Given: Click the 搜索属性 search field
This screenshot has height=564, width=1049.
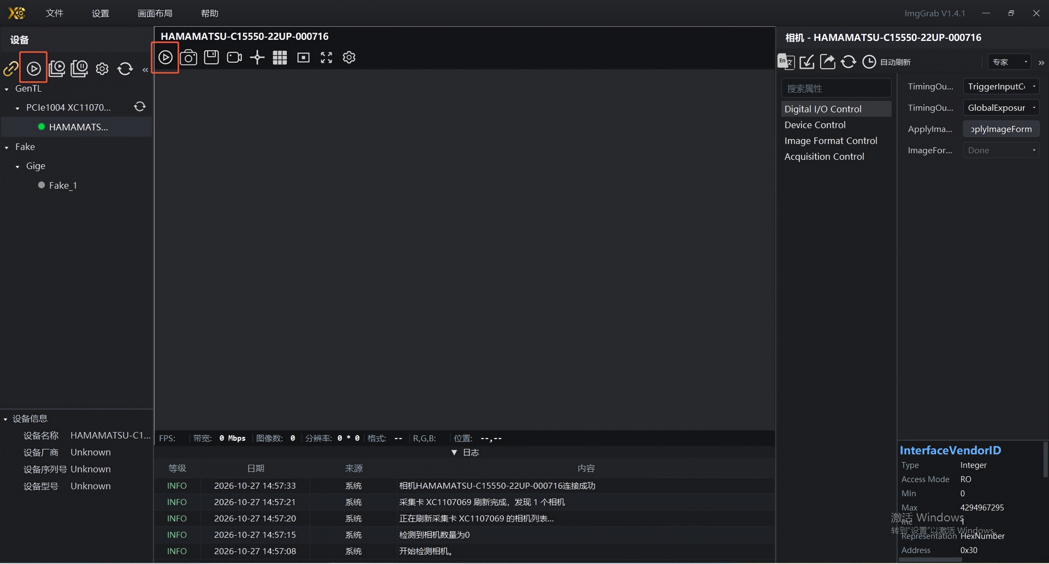Looking at the screenshot, I should (x=836, y=88).
